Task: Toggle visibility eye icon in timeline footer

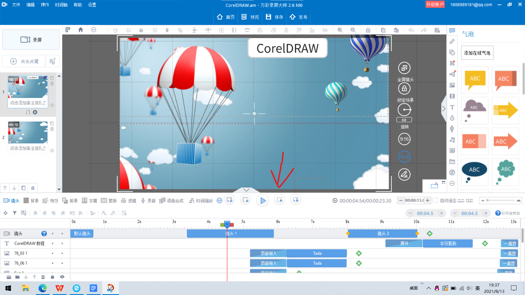Action: (x=62, y=277)
